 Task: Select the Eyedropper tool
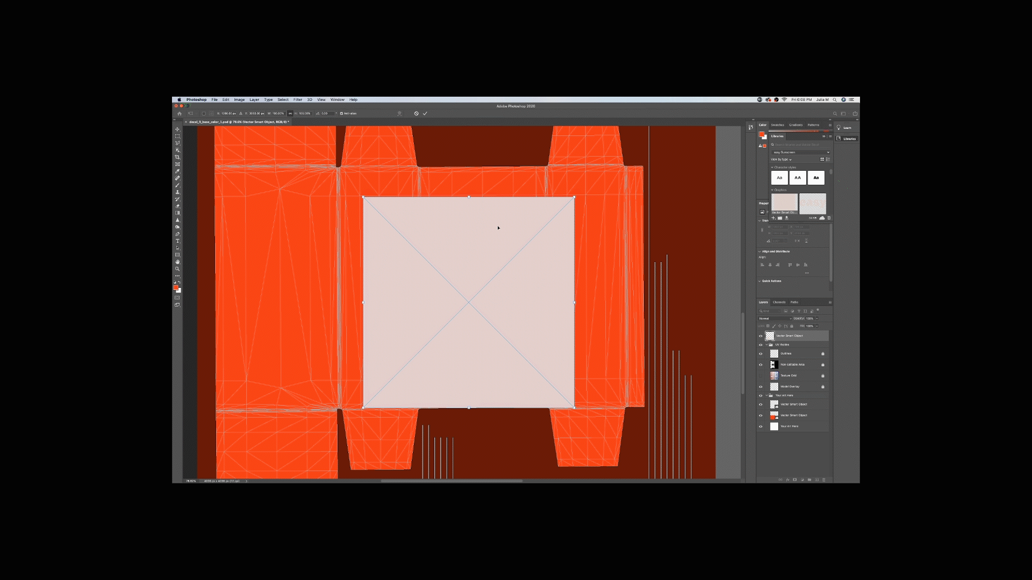point(177,171)
